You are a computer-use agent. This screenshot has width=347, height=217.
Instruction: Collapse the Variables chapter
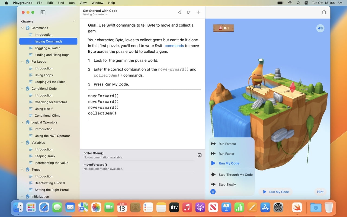coord(22,142)
